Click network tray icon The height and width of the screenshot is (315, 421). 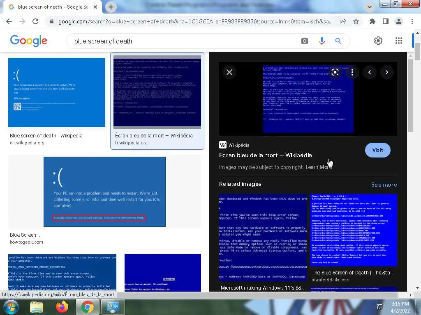(x=379, y=307)
